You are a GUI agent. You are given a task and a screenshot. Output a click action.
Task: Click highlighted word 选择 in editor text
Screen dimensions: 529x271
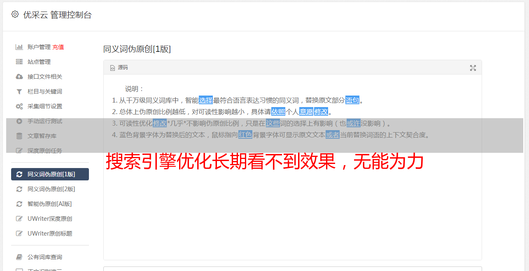pos(206,100)
